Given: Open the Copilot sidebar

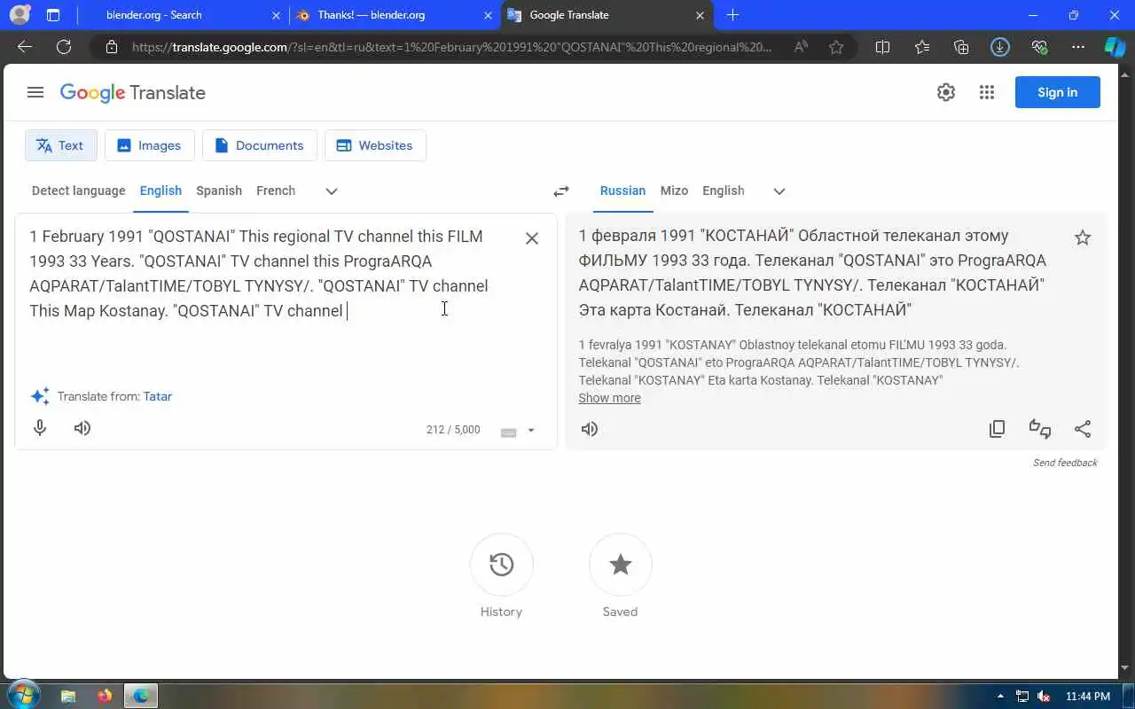Looking at the screenshot, I should (1115, 47).
